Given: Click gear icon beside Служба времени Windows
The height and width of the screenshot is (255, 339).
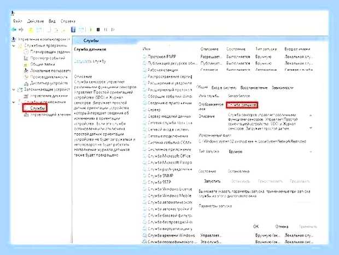Looking at the screenshot, I should [x=145, y=235].
